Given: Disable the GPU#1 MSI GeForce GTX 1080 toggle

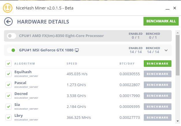Looking at the screenshot, I should [x=12, y=50].
